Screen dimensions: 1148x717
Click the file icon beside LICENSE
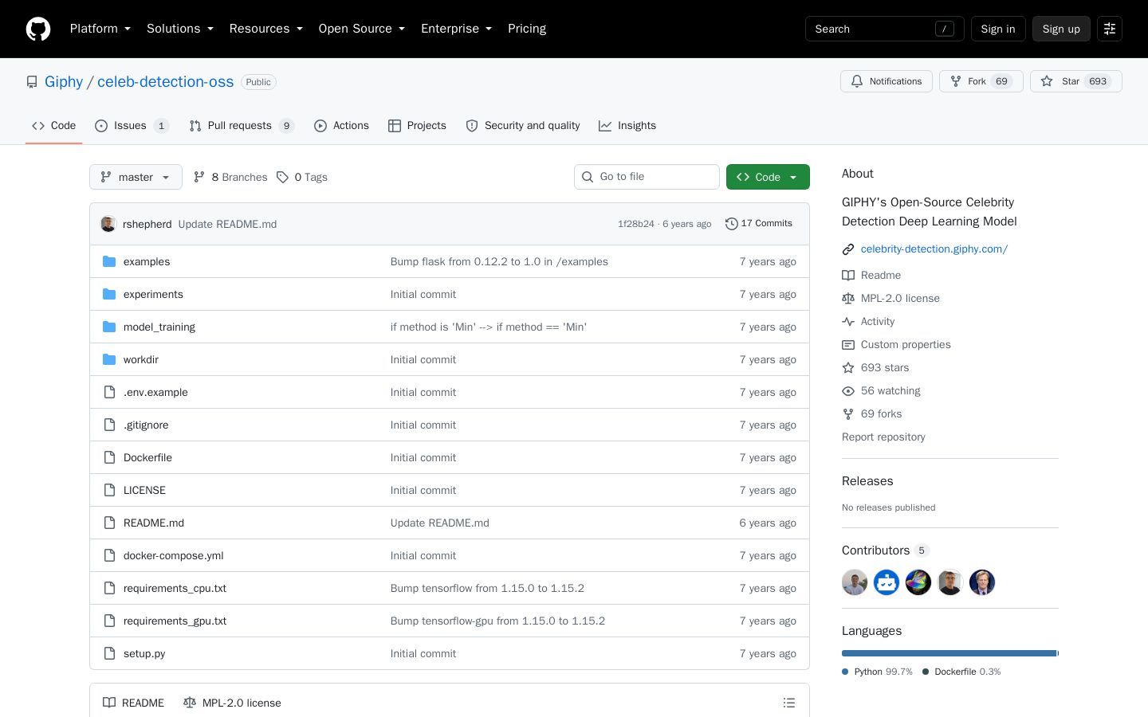(109, 490)
